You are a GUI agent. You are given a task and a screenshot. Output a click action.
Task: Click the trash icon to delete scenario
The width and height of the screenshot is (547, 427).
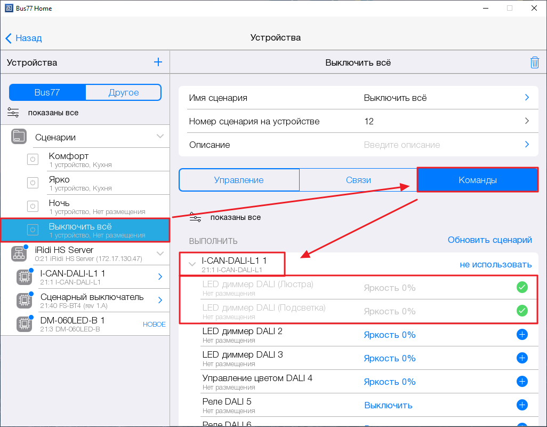534,62
